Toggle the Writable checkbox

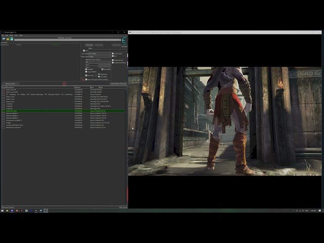(x=86, y=69)
